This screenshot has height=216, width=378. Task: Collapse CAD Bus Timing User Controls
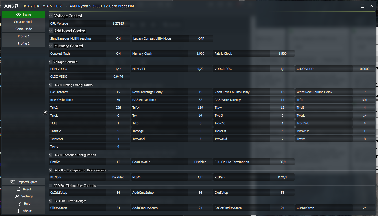51,186
